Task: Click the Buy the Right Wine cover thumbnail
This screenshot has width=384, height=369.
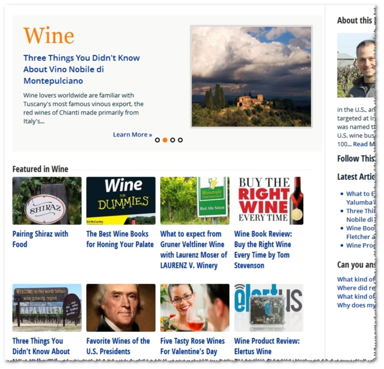Action: [269, 201]
